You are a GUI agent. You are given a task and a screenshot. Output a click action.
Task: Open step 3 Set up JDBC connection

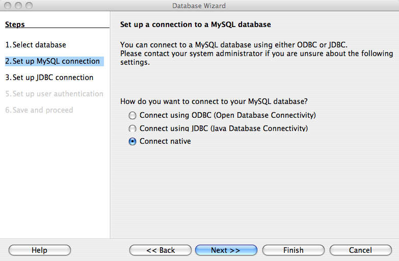pos(49,77)
